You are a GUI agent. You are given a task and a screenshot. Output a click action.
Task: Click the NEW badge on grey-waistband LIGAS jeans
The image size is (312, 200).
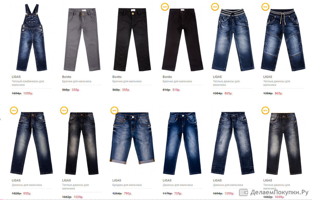pyautogui.click(x=215, y=7)
